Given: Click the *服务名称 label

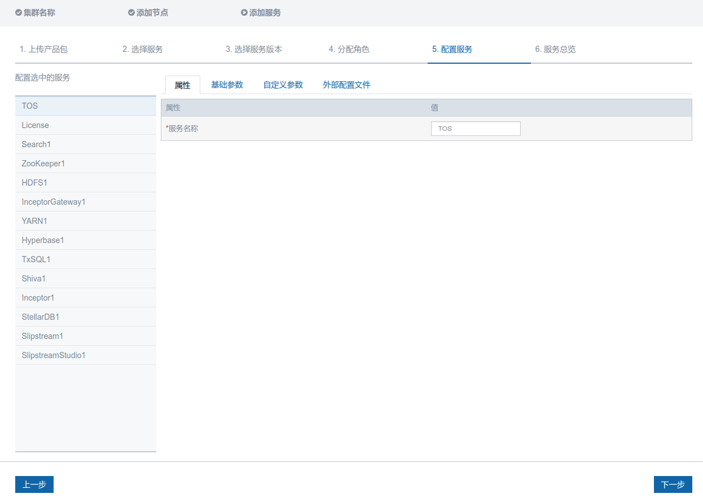Looking at the screenshot, I should point(182,129).
